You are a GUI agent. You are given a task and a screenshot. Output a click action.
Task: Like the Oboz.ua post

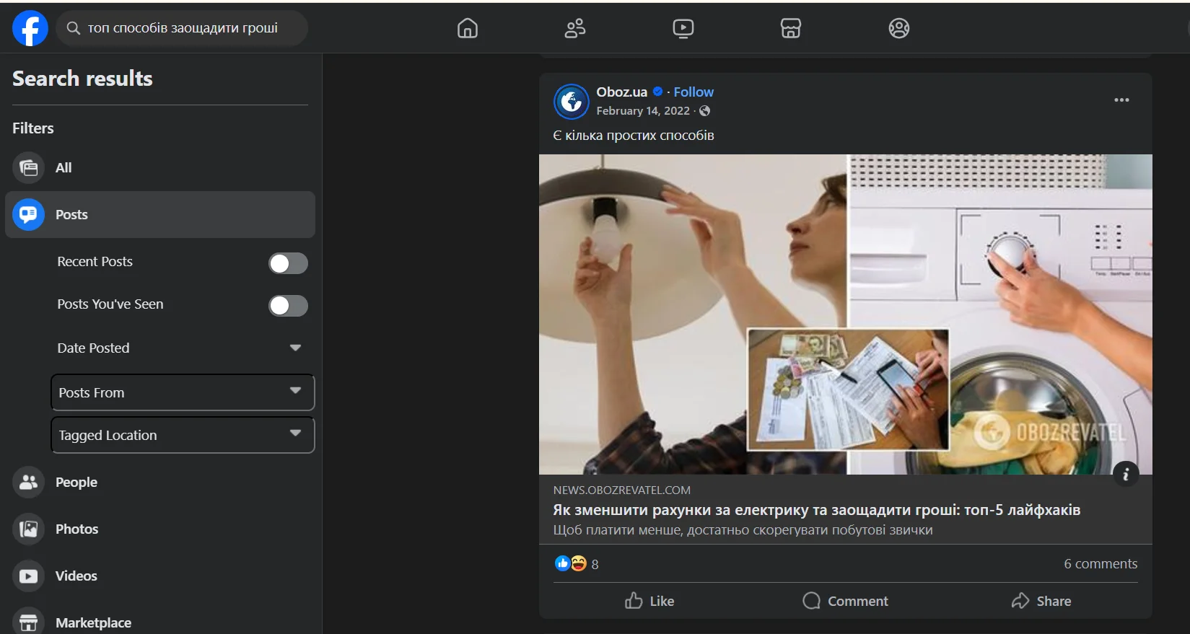(x=649, y=601)
